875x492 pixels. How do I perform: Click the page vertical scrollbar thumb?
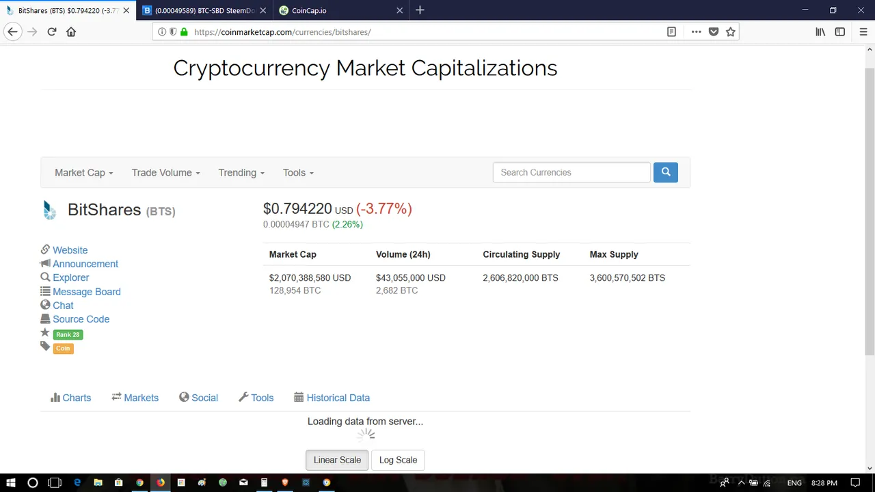point(870,212)
